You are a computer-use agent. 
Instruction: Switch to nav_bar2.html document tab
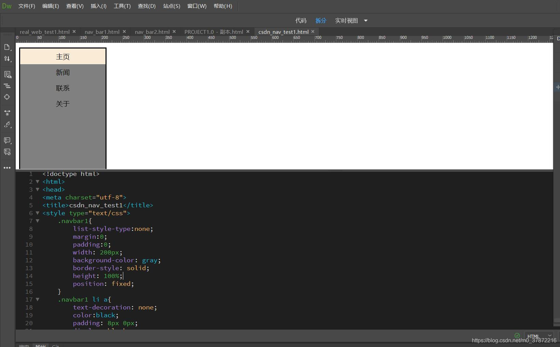pos(152,32)
